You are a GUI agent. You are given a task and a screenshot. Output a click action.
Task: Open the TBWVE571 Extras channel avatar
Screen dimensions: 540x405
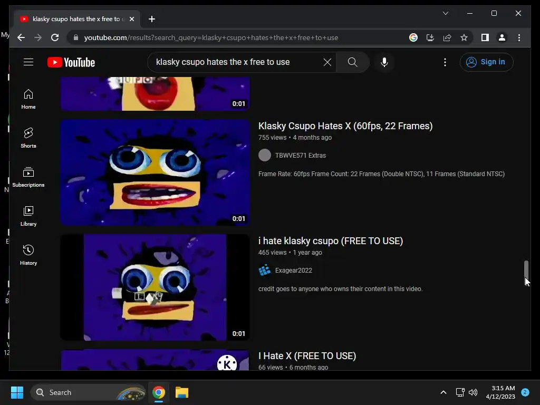pyautogui.click(x=265, y=156)
